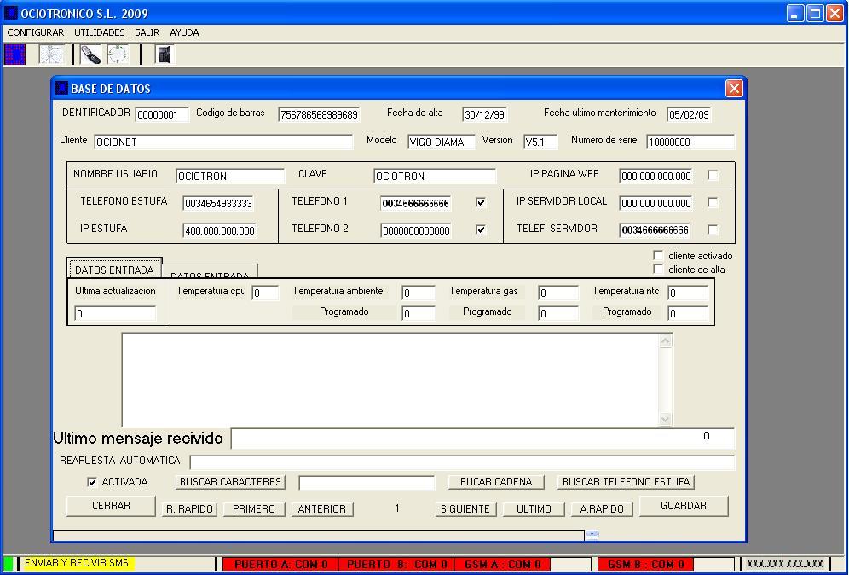Select the front DATOS ENTRADA tab with dotted outline
Image resolution: width=849 pixels, height=575 pixels.
pos(114,270)
